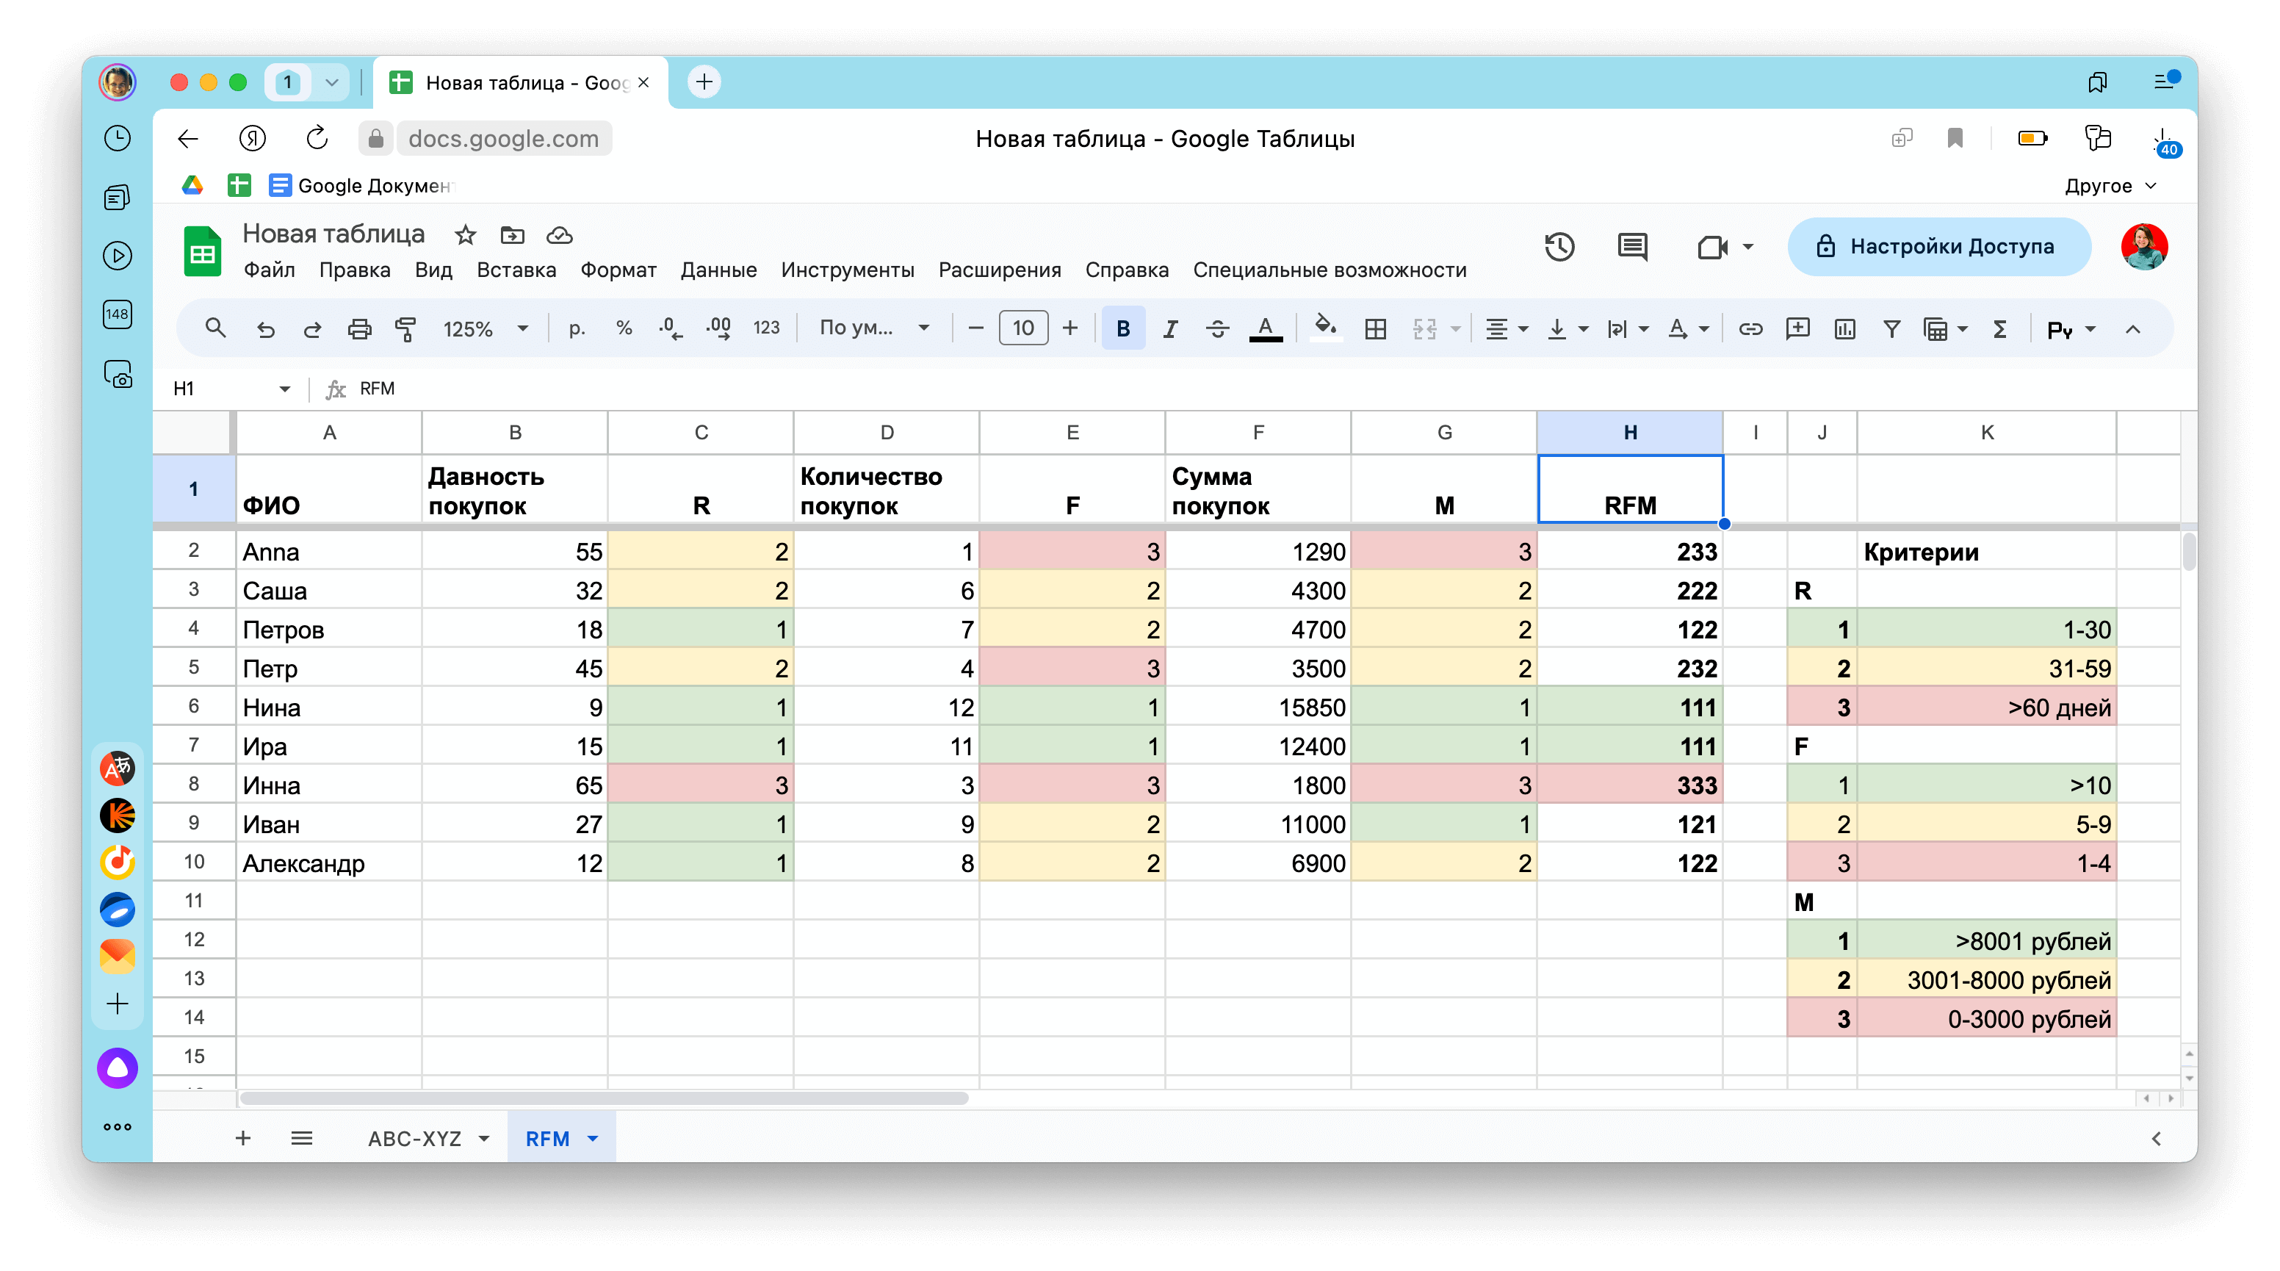Create a filter with funnel icon
The height and width of the screenshot is (1271, 2280).
(1891, 329)
